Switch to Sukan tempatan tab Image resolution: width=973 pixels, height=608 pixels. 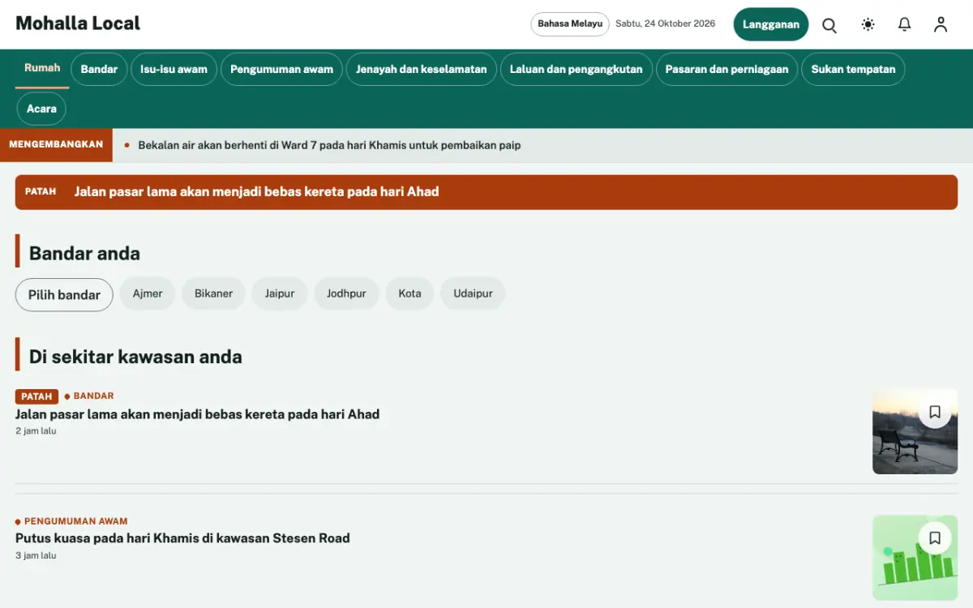click(x=853, y=69)
